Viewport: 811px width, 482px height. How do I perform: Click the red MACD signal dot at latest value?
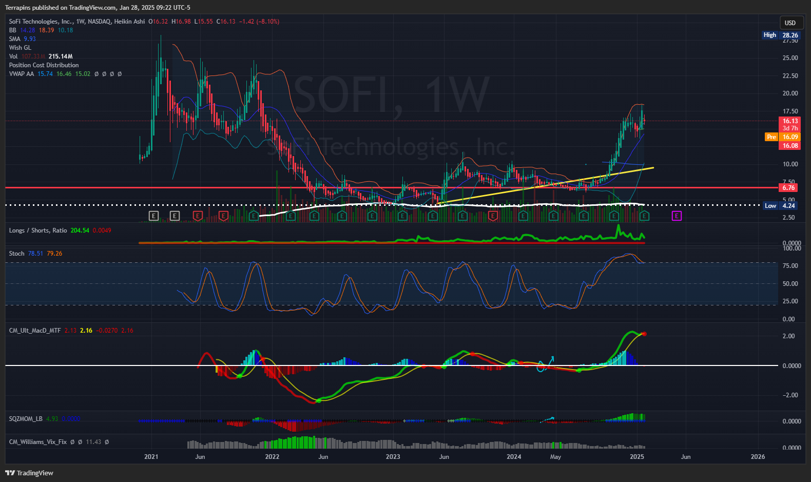coord(644,334)
